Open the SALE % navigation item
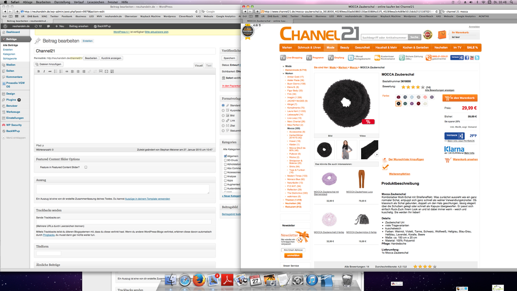The image size is (517, 291). (x=472, y=48)
